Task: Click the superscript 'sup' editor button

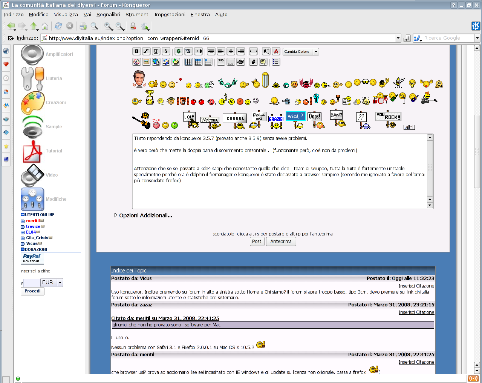Action: [x=221, y=62]
